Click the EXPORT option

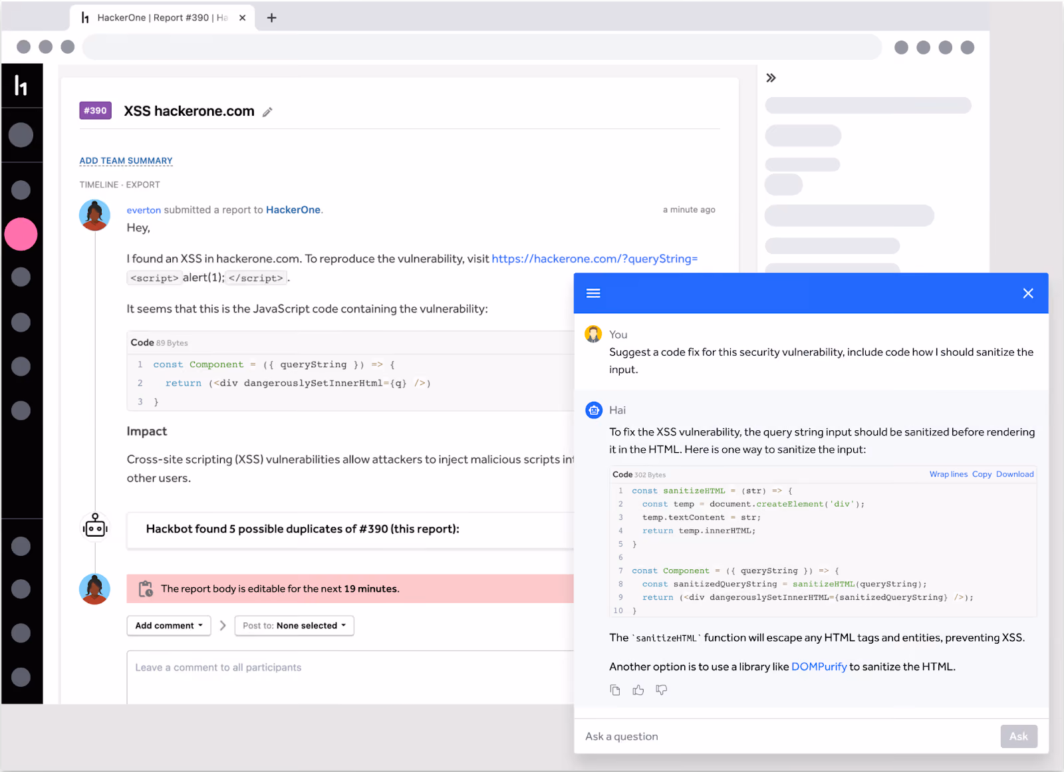coord(143,185)
